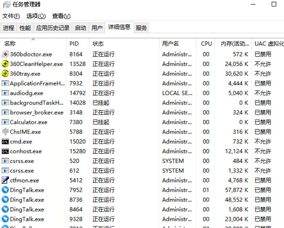Click the ctfmon.exe pen icon
The image size is (284, 228).
pyautogui.click(x=5, y=180)
